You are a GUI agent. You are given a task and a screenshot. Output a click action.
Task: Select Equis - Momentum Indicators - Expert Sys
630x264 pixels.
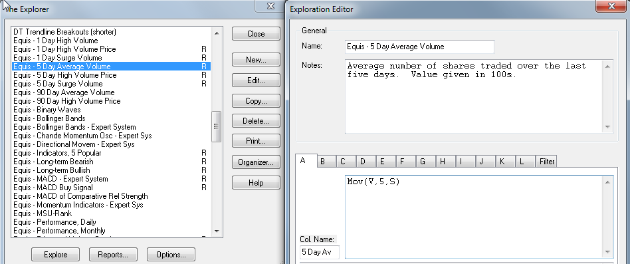111,205
